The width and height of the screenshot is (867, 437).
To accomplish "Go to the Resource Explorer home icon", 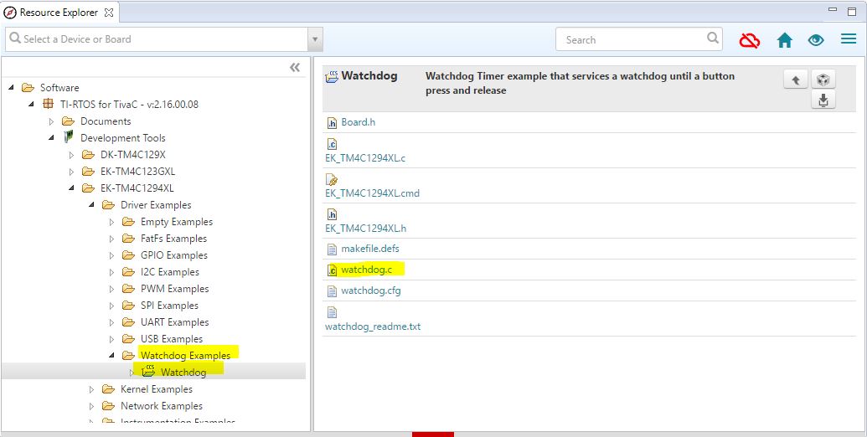I will pyautogui.click(x=784, y=40).
